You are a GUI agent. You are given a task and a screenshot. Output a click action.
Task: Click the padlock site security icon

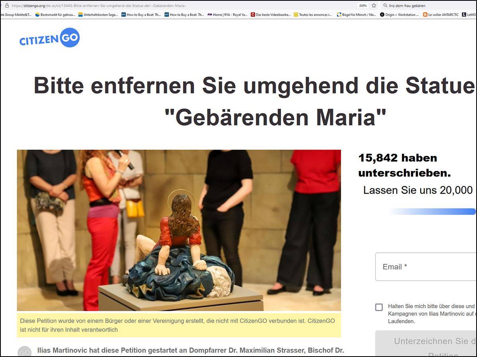click(x=7, y=6)
